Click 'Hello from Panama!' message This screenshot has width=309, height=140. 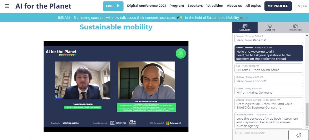pos(269,39)
